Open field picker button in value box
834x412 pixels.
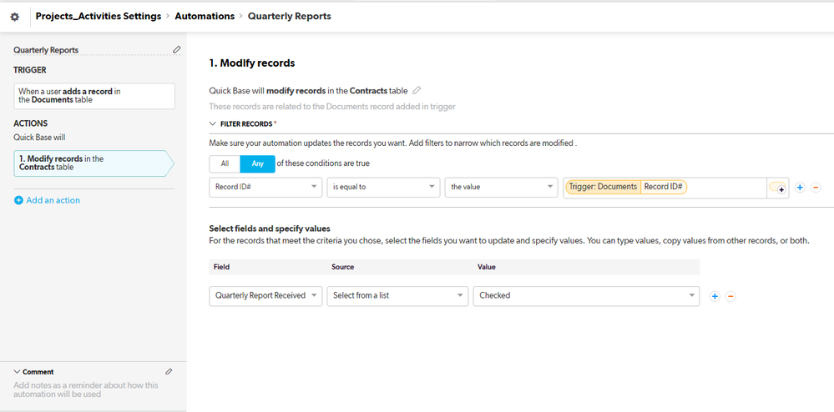(x=777, y=188)
